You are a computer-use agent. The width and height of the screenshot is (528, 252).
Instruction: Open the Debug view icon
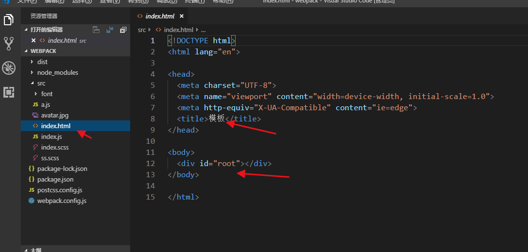coord(9,68)
